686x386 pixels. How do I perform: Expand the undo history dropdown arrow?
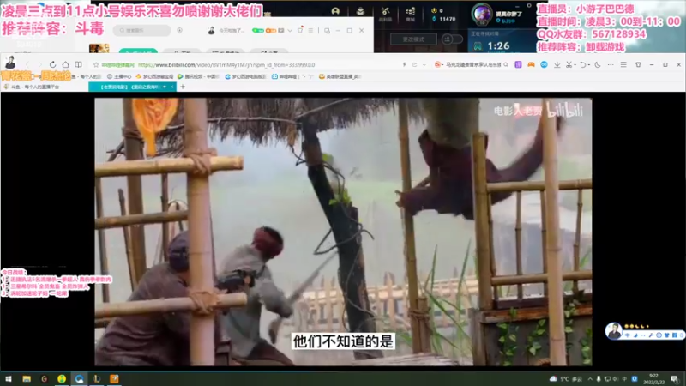588,65
